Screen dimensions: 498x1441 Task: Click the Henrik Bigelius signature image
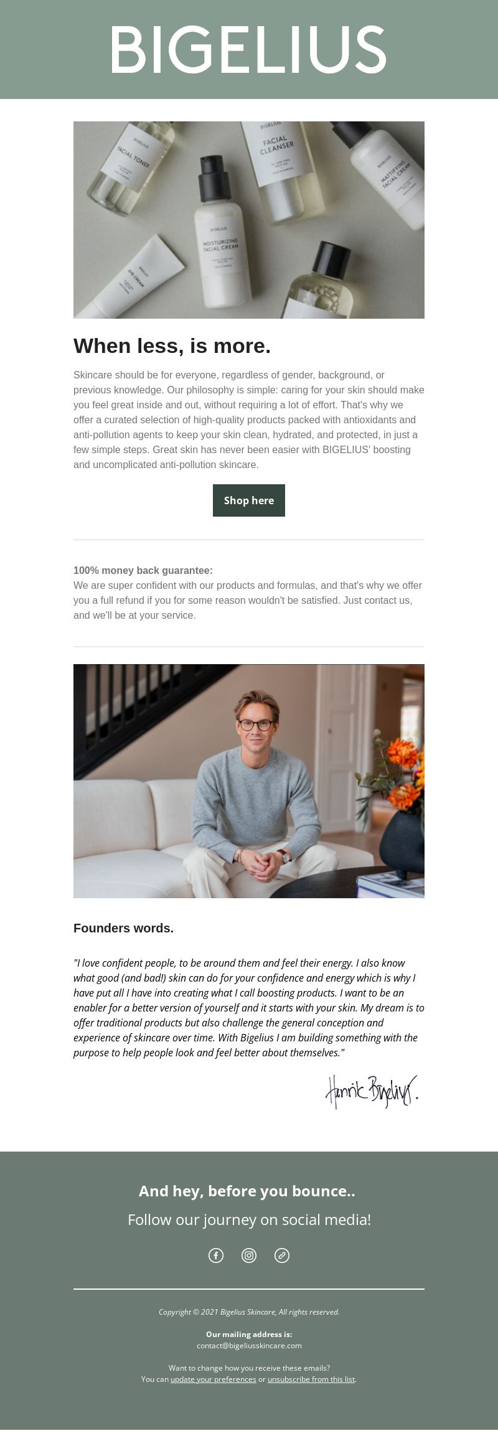point(372,1092)
